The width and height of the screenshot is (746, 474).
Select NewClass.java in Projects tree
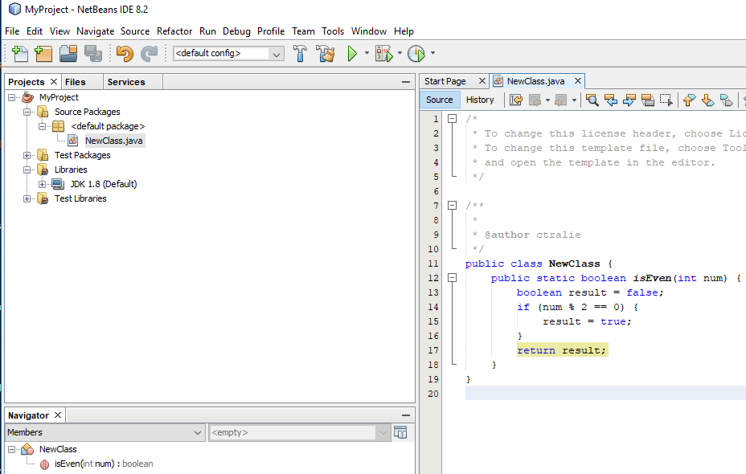[113, 141]
